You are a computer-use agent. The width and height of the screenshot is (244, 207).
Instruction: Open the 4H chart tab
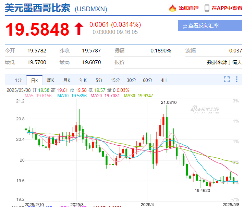[x=163, y=80]
